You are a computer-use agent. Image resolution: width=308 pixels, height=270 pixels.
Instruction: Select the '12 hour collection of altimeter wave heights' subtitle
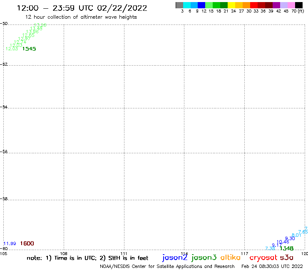pyautogui.click(x=81, y=17)
